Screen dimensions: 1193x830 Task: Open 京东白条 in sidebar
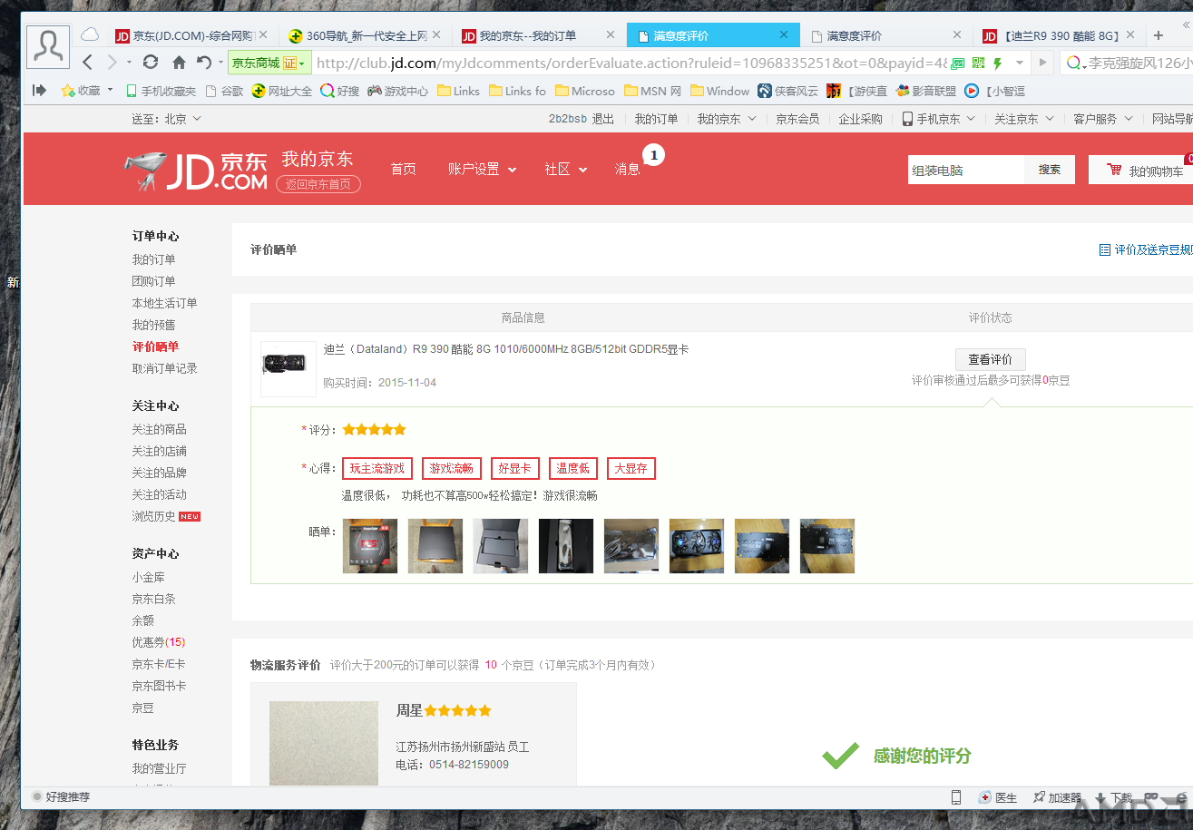pyautogui.click(x=153, y=599)
